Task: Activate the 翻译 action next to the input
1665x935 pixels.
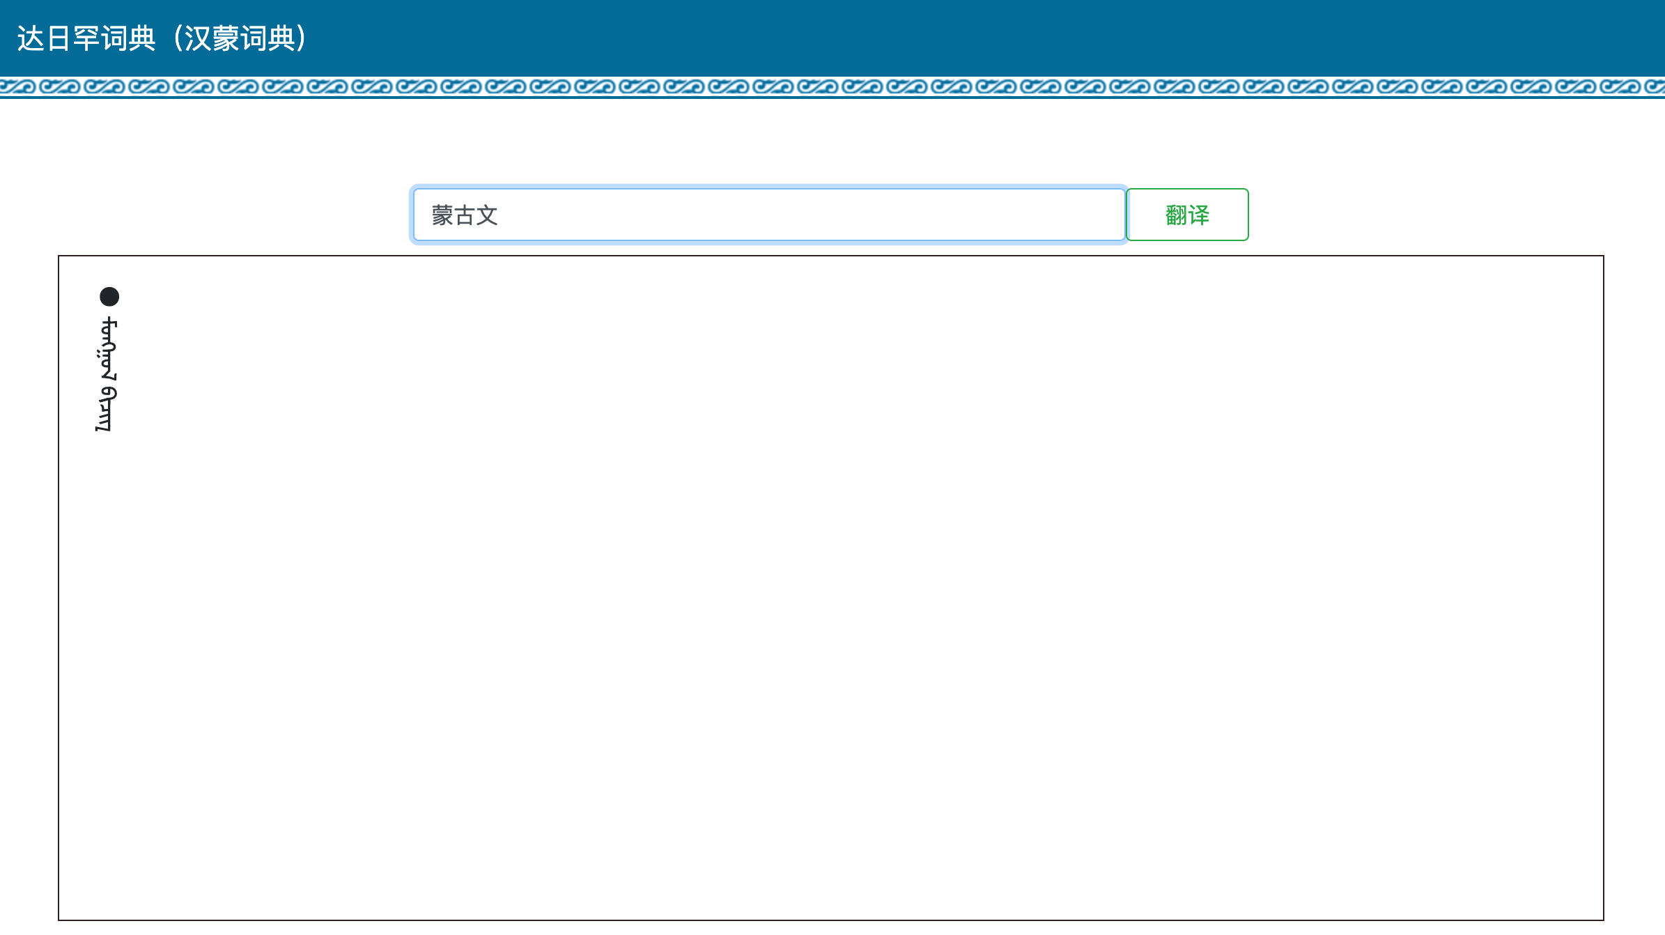Action: point(1186,215)
